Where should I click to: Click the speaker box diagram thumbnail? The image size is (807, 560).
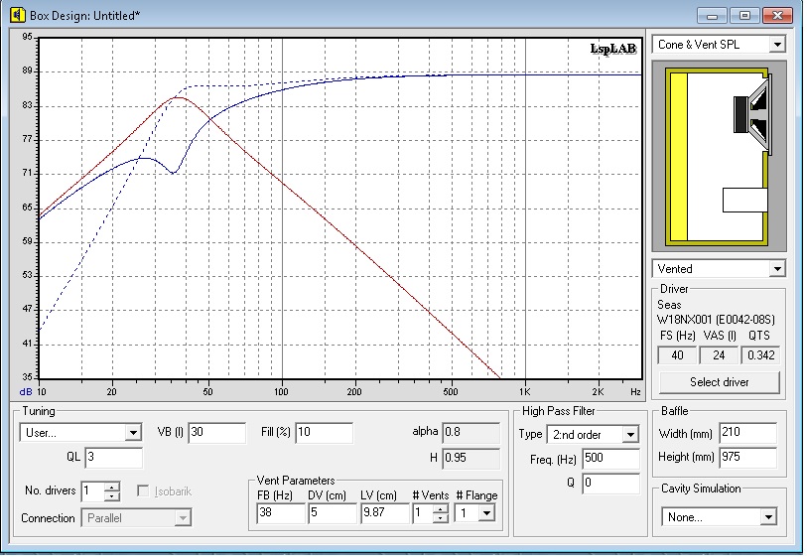[719, 157]
